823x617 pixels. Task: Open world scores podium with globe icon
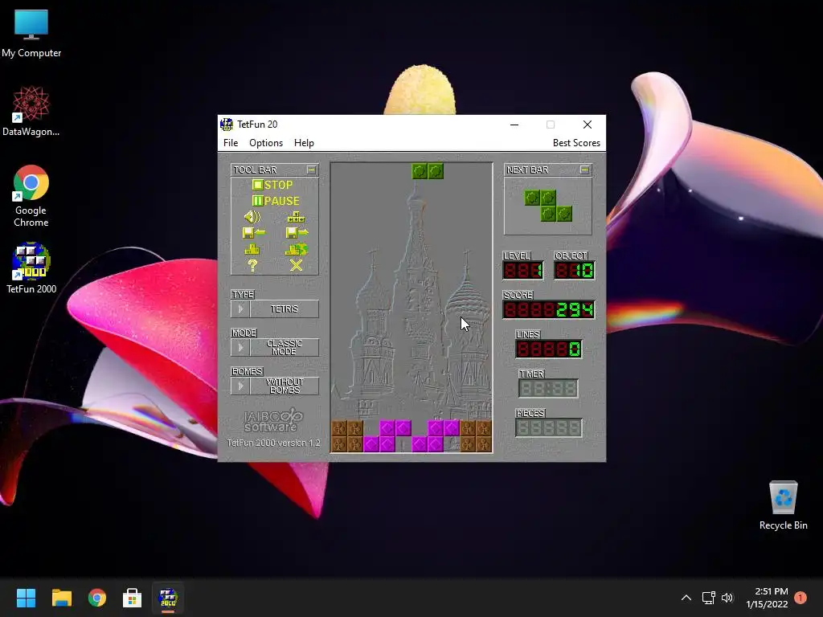297,249
